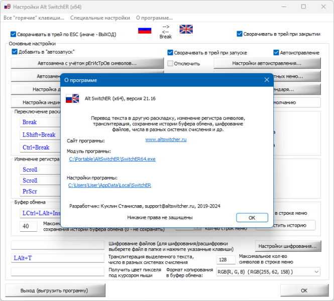Screen dimensions: 334x301
Task: Click the empty pixel color hotkey field
Action: click(58, 271)
